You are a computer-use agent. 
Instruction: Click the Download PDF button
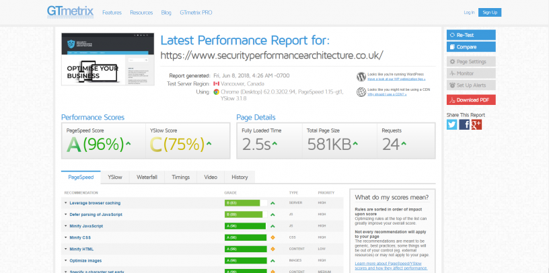[471, 100]
